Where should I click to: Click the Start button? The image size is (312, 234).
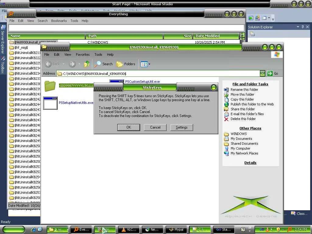(x=14, y=230)
